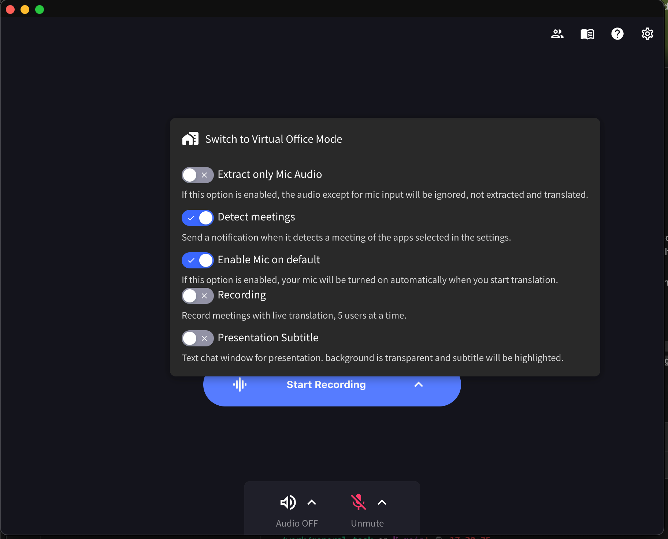The image size is (668, 539).
Task: Click the house icon beside Virtual Office Mode
Action: coord(190,138)
